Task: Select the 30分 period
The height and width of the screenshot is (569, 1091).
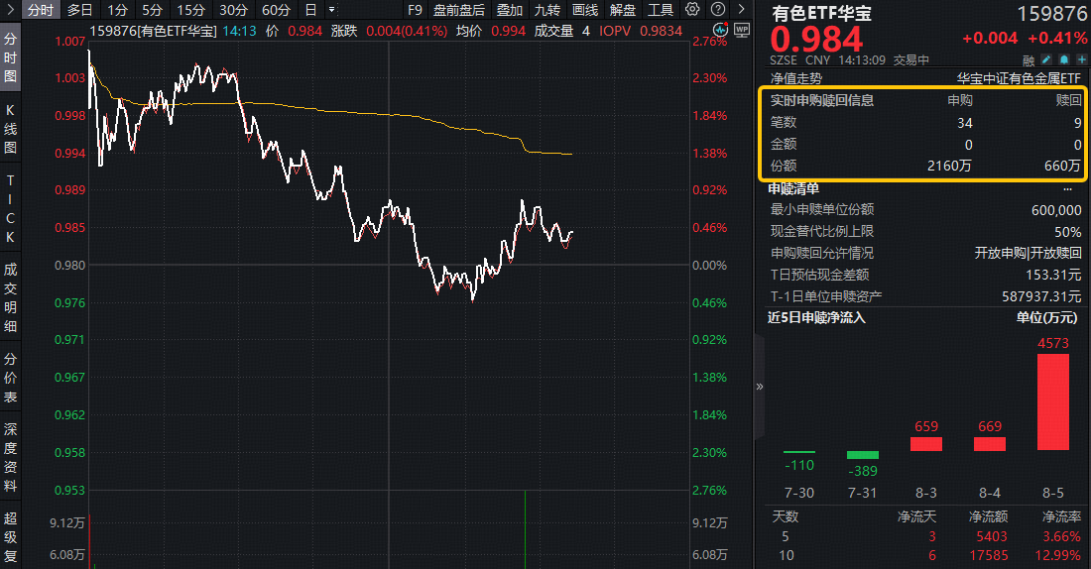Action: click(x=233, y=10)
